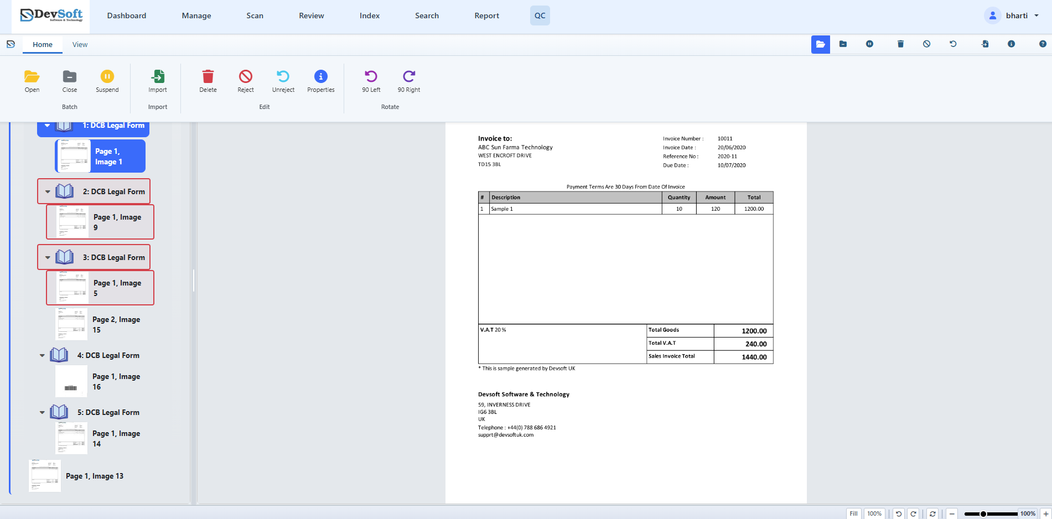Click the DevSoft logo in header
Screen dimensions: 1052x519
pyautogui.click(x=51, y=15)
